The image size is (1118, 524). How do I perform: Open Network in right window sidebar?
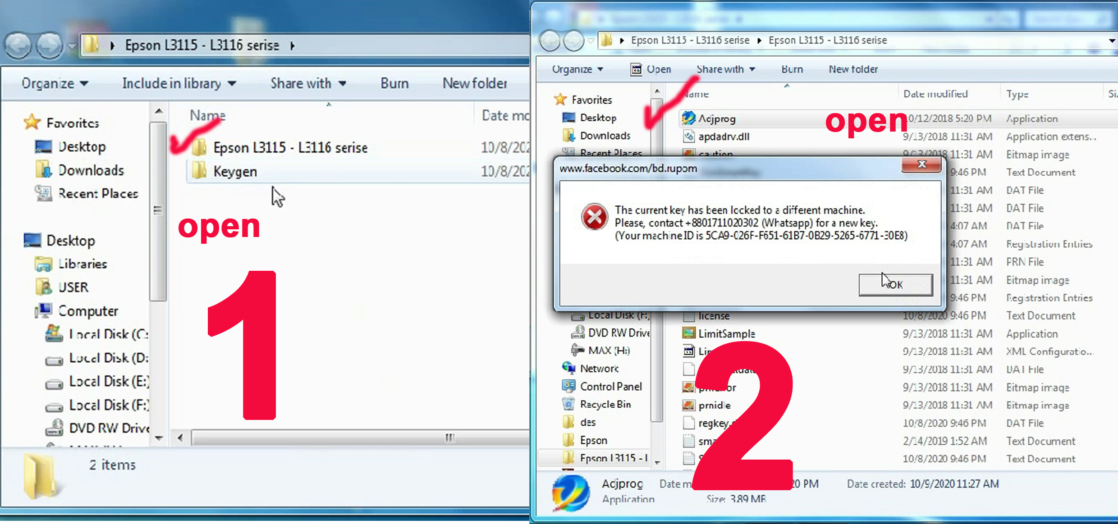[x=591, y=369]
